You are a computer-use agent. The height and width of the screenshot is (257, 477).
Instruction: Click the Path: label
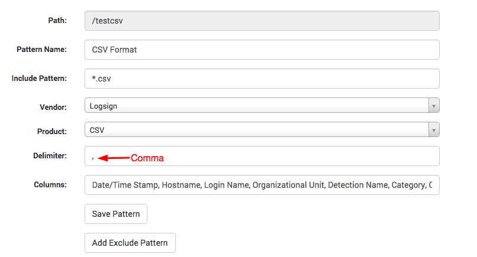click(x=57, y=20)
